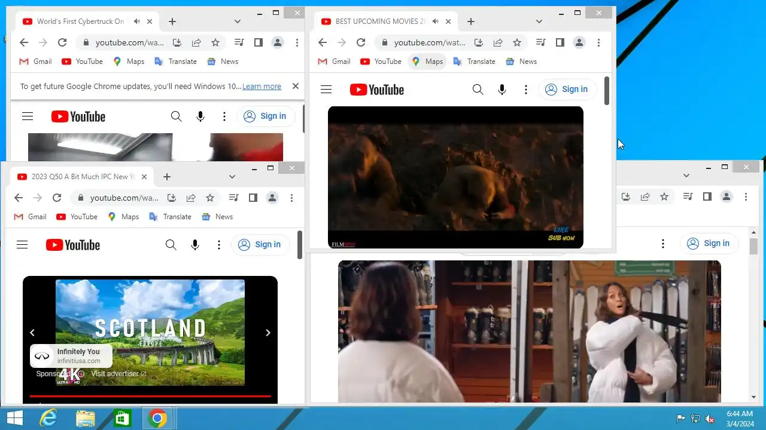This screenshot has width=766, height=430.
Task: Open YouTube settings dots in bottom-right window
Action: (663, 244)
